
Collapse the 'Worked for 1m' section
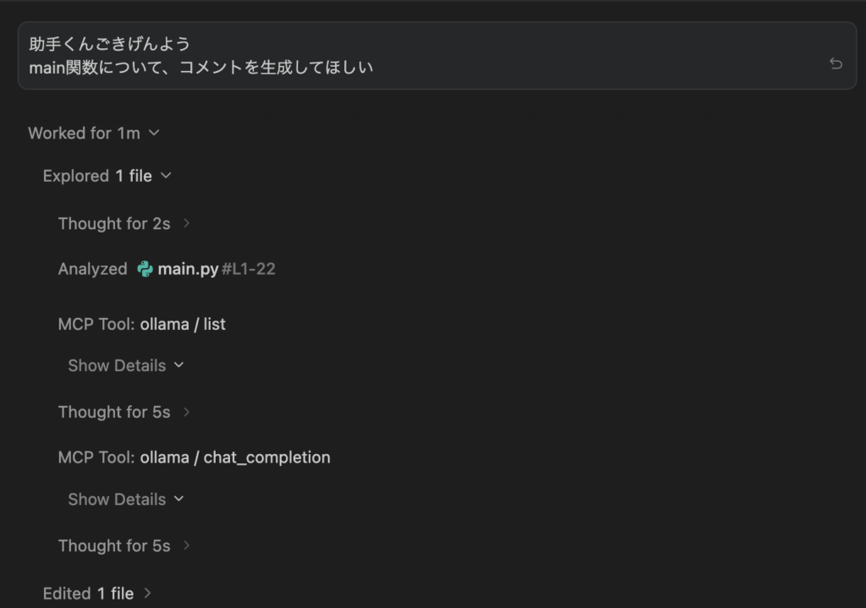click(x=154, y=133)
